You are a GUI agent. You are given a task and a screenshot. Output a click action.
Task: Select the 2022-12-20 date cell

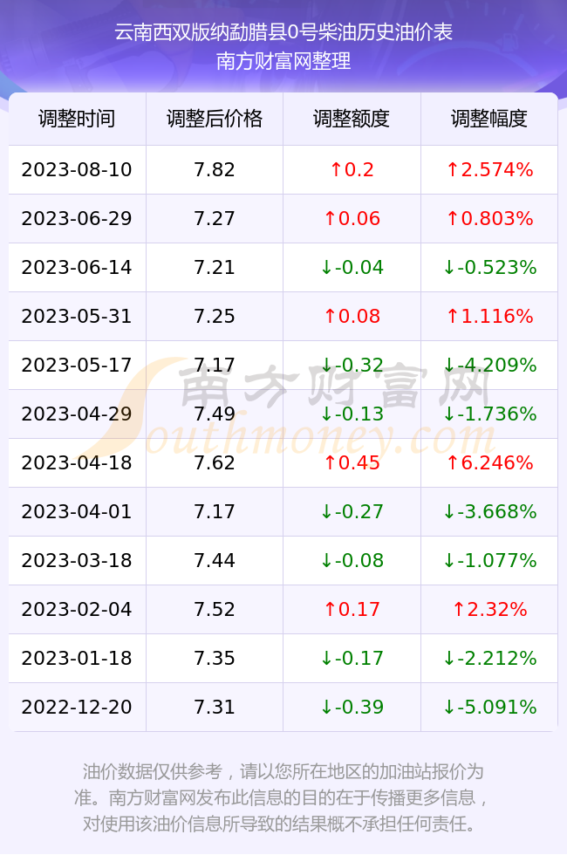click(x=77, y=708)
